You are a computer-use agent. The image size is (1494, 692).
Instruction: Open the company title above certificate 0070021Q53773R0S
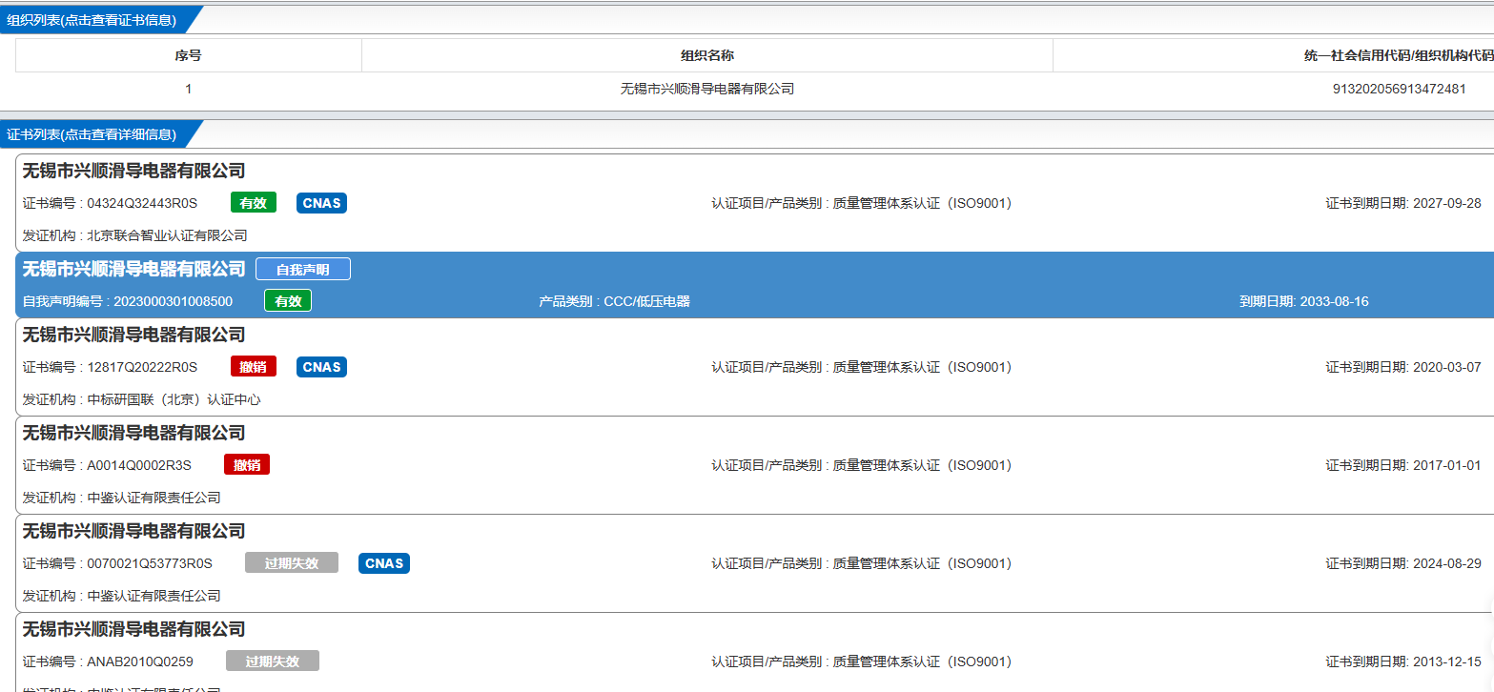click(x=134, y=532)
